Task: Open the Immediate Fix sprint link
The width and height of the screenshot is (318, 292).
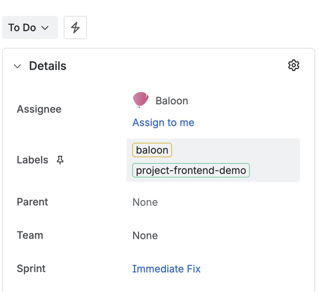Action: click(x=166, y=269)
